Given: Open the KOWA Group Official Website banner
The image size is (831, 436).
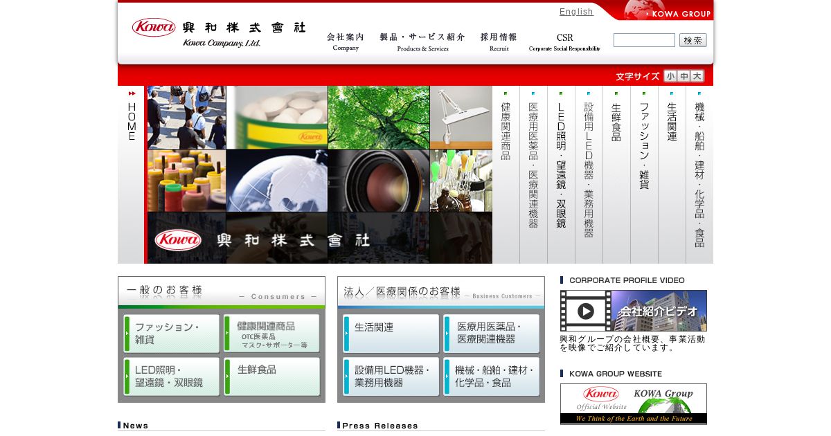Looking at the screenshot, I should [x=634, y=403].
